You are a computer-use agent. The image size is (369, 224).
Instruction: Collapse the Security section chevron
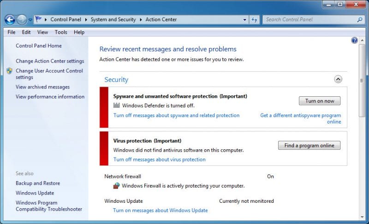coord(338,79)
